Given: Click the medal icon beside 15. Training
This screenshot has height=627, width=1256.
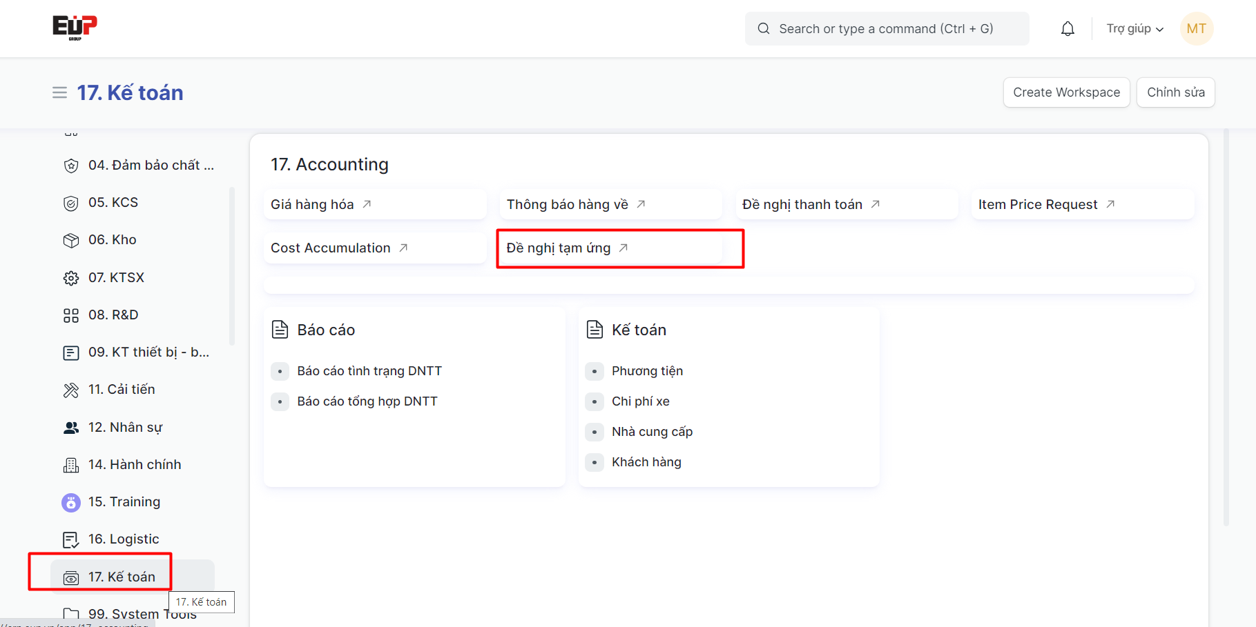Looking at the screenshot, I should tap(71, 503).
